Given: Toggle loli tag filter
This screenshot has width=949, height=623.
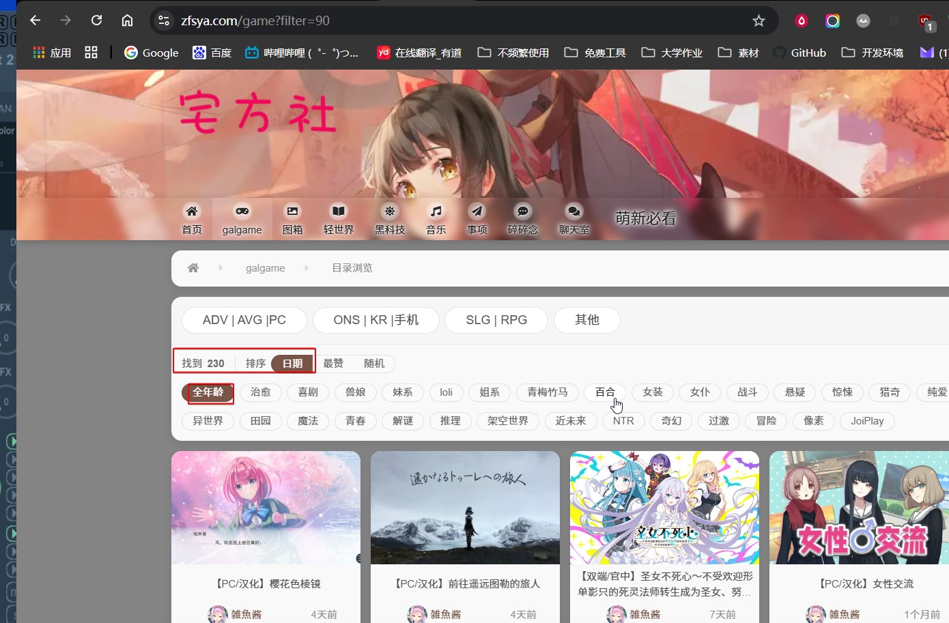Looking at the screenshot, I should 446,392.
